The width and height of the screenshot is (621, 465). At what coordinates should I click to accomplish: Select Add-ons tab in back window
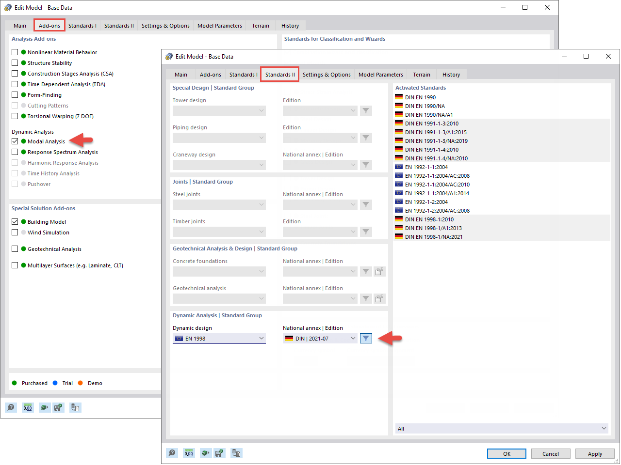click(x=49, y=26)
